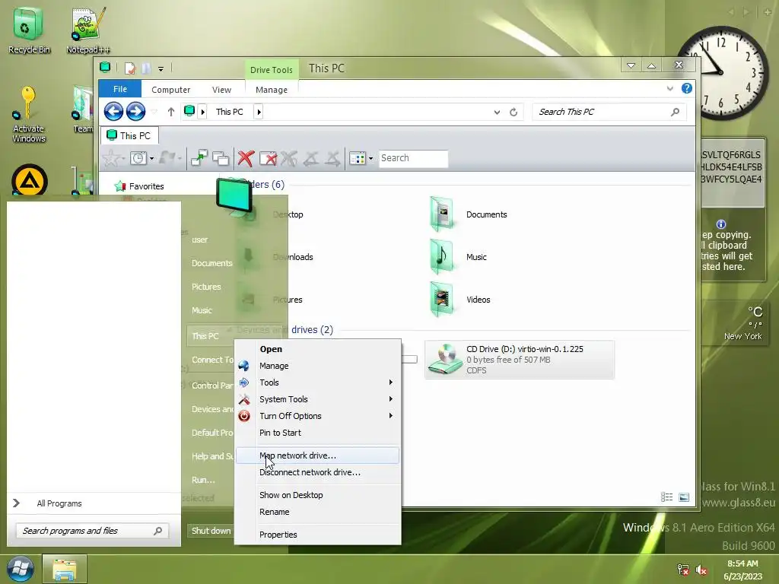Click the search magnifier in Search This PC
Image resolution: width=779 pixels, height=584 pixels.
coord(675,112)
